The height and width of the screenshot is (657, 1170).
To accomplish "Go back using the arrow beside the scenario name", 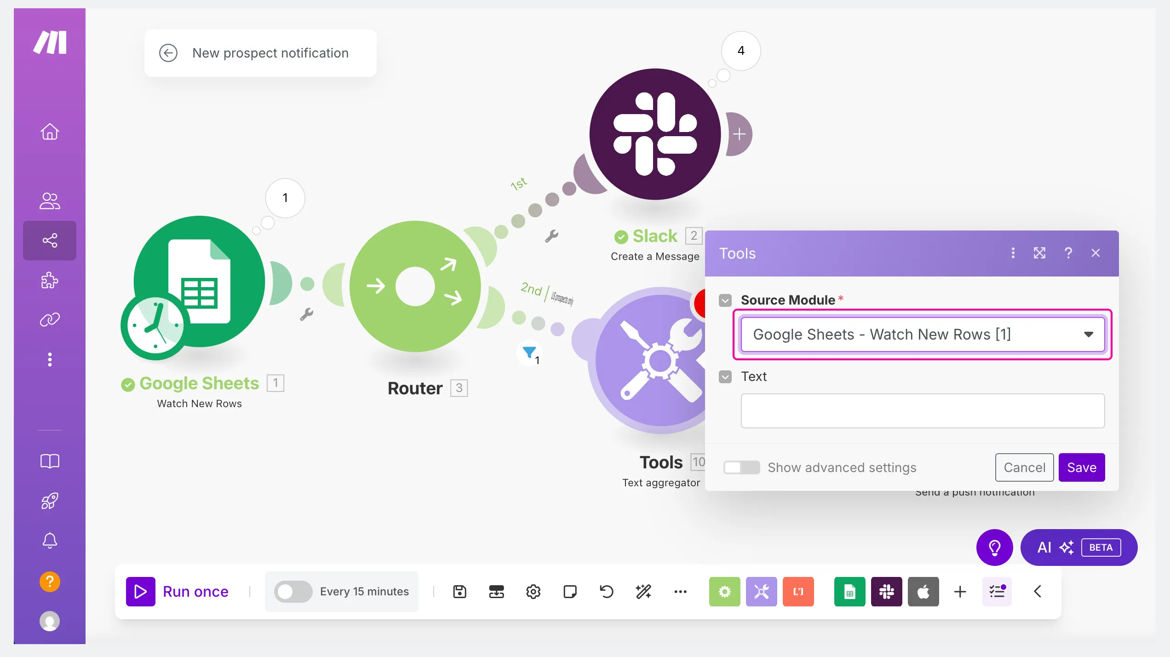I will point(168,53).
